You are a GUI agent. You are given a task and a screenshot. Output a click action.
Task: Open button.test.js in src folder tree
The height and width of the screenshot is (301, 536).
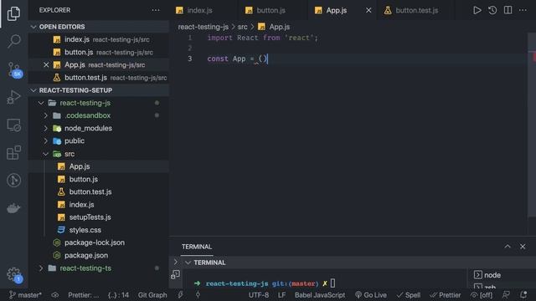99,191
